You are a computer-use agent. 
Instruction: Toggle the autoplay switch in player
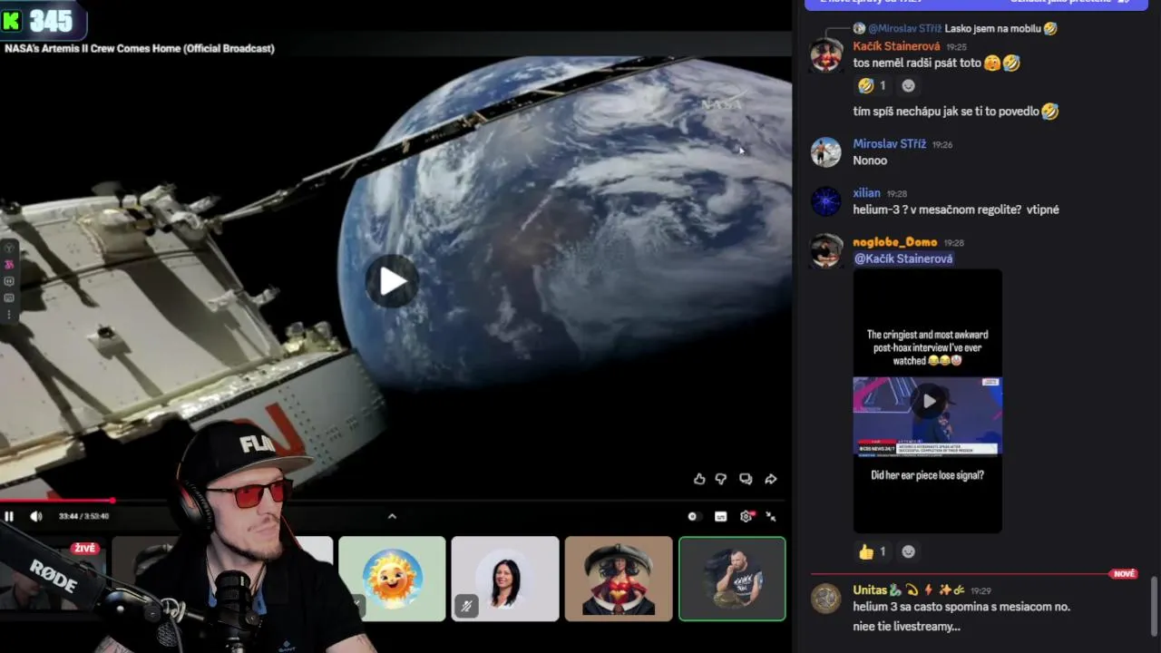[693, 516]
